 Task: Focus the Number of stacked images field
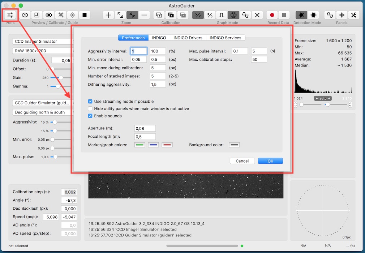click(x=158, y=76)
